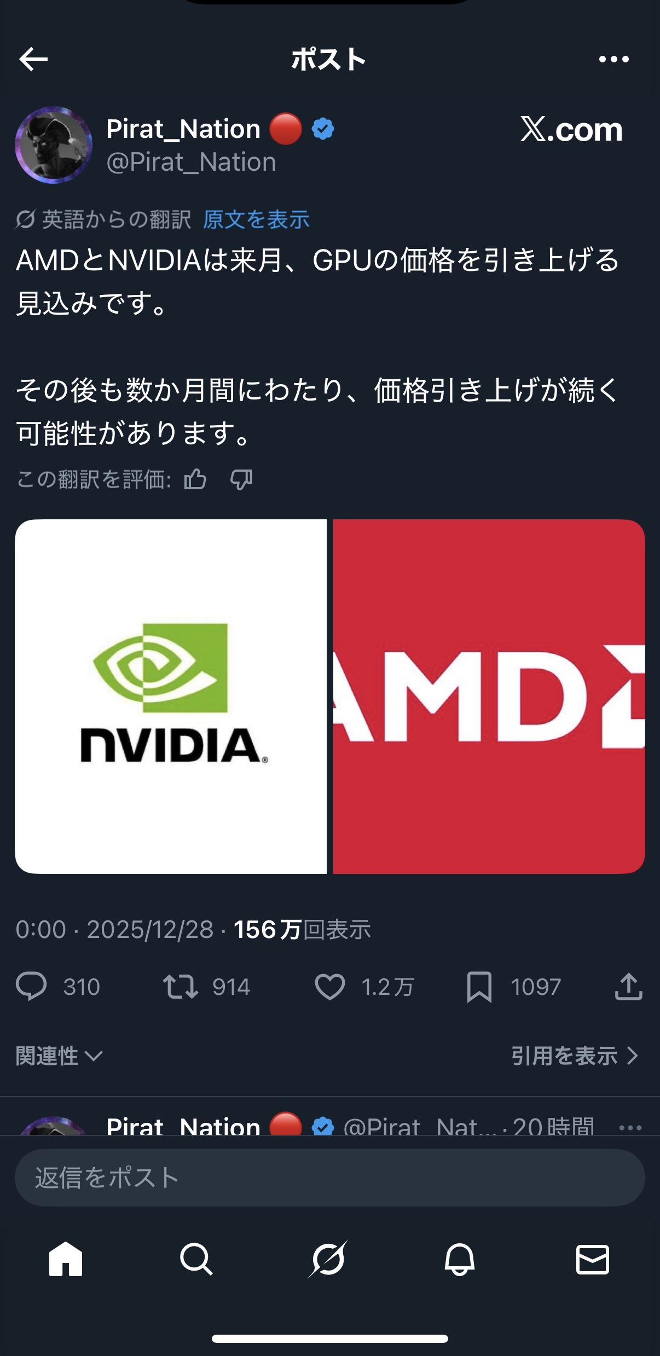Viewport: 660px width, 1356px height.
Task: Open Pirat_Nation profile avatar
Action: [x=54, y=145]
